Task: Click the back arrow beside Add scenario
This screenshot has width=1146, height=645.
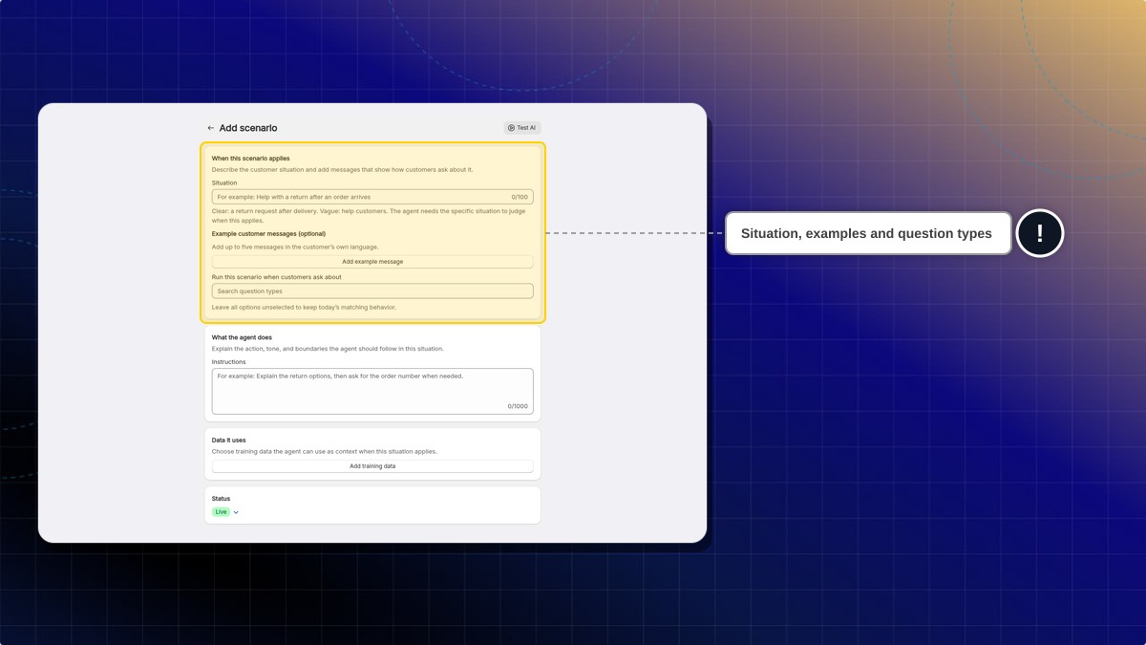Action: [211, 128]
